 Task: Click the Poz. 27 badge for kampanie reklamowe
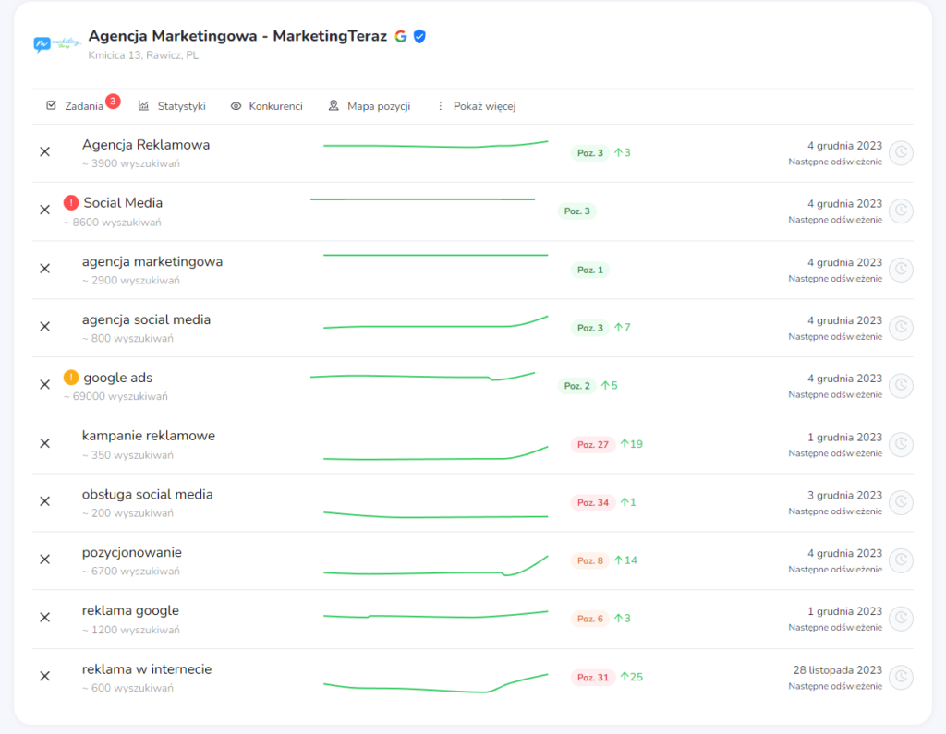(592, 444)
